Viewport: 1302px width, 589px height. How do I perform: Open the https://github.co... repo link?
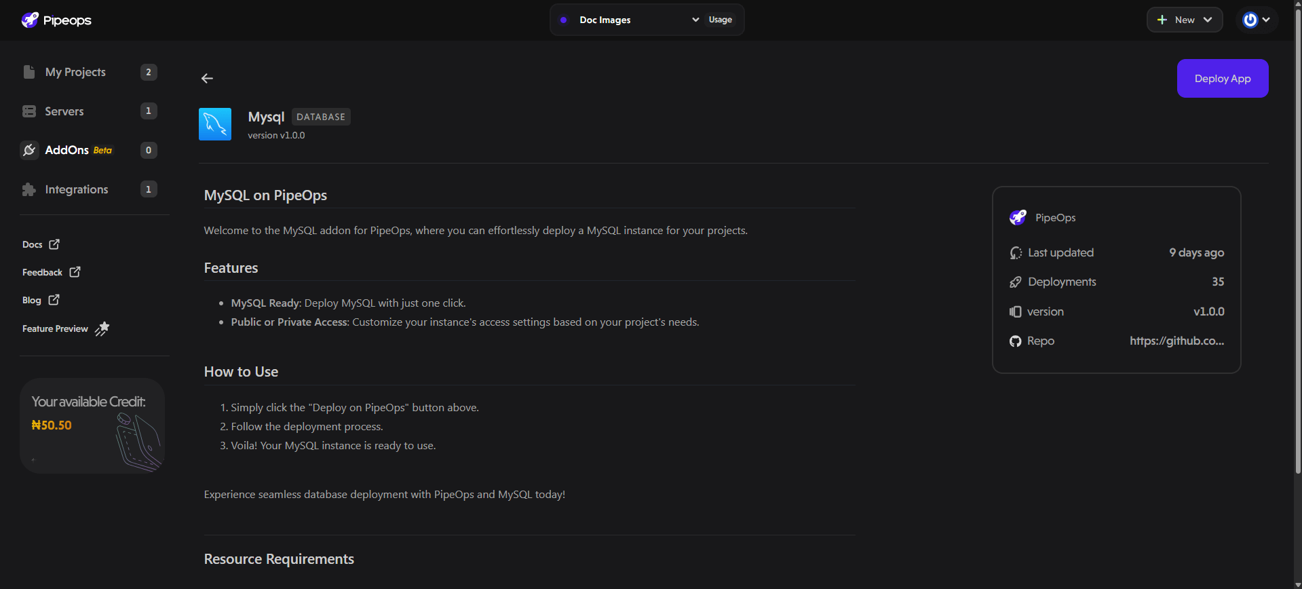click(1177, 341)
